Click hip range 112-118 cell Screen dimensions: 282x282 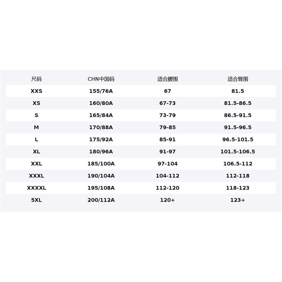[x=238, y=176]
